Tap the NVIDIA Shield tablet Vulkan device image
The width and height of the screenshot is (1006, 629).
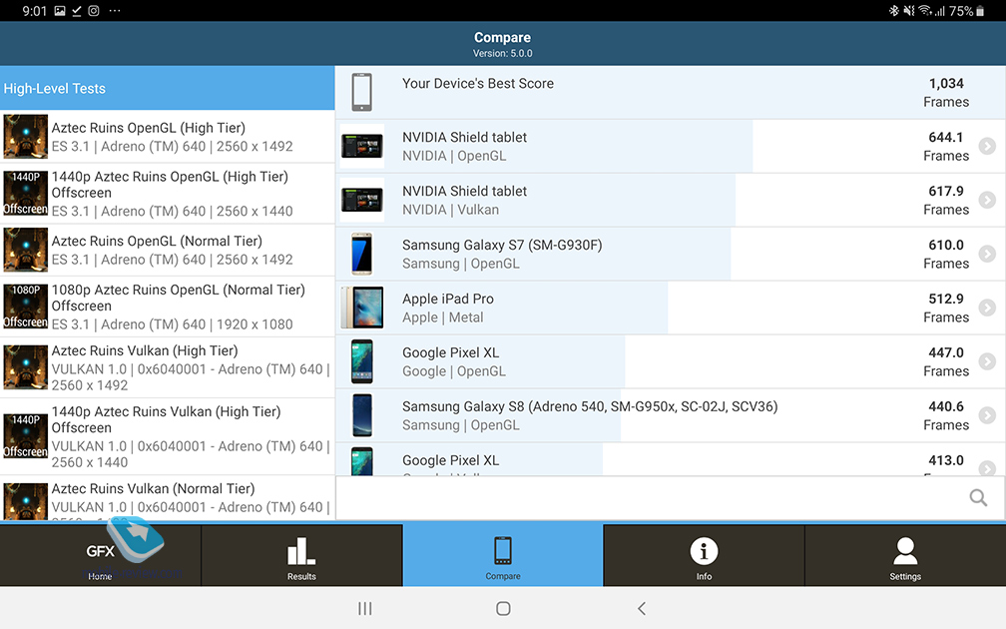tap(362, 201)
